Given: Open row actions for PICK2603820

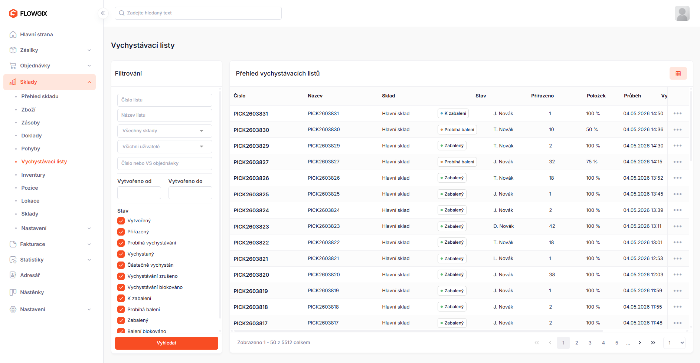Looking at the screenshot, I should (677, 274).
